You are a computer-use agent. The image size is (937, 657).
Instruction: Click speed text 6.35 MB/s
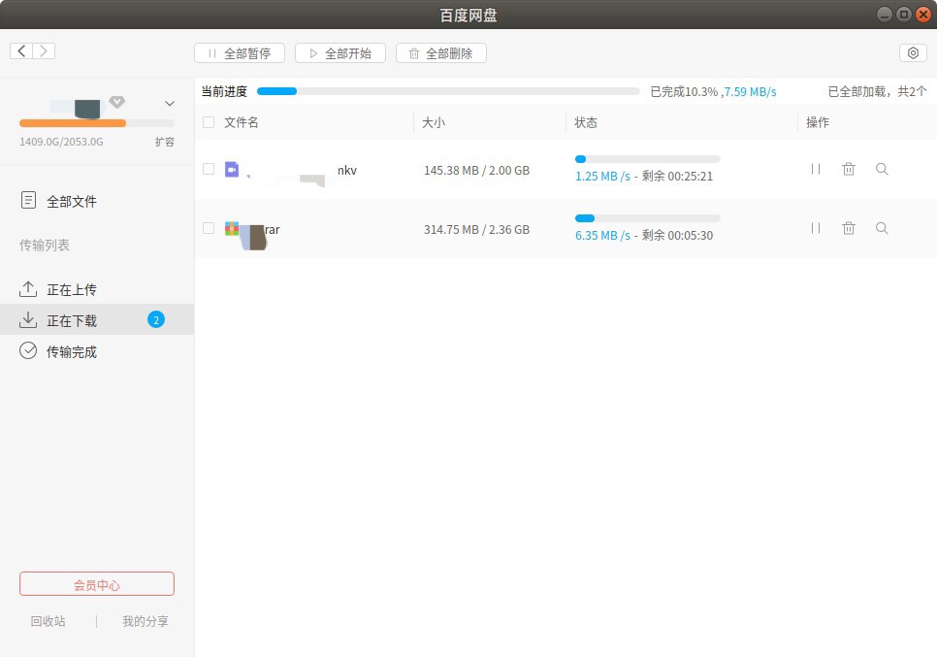point(602,236)
